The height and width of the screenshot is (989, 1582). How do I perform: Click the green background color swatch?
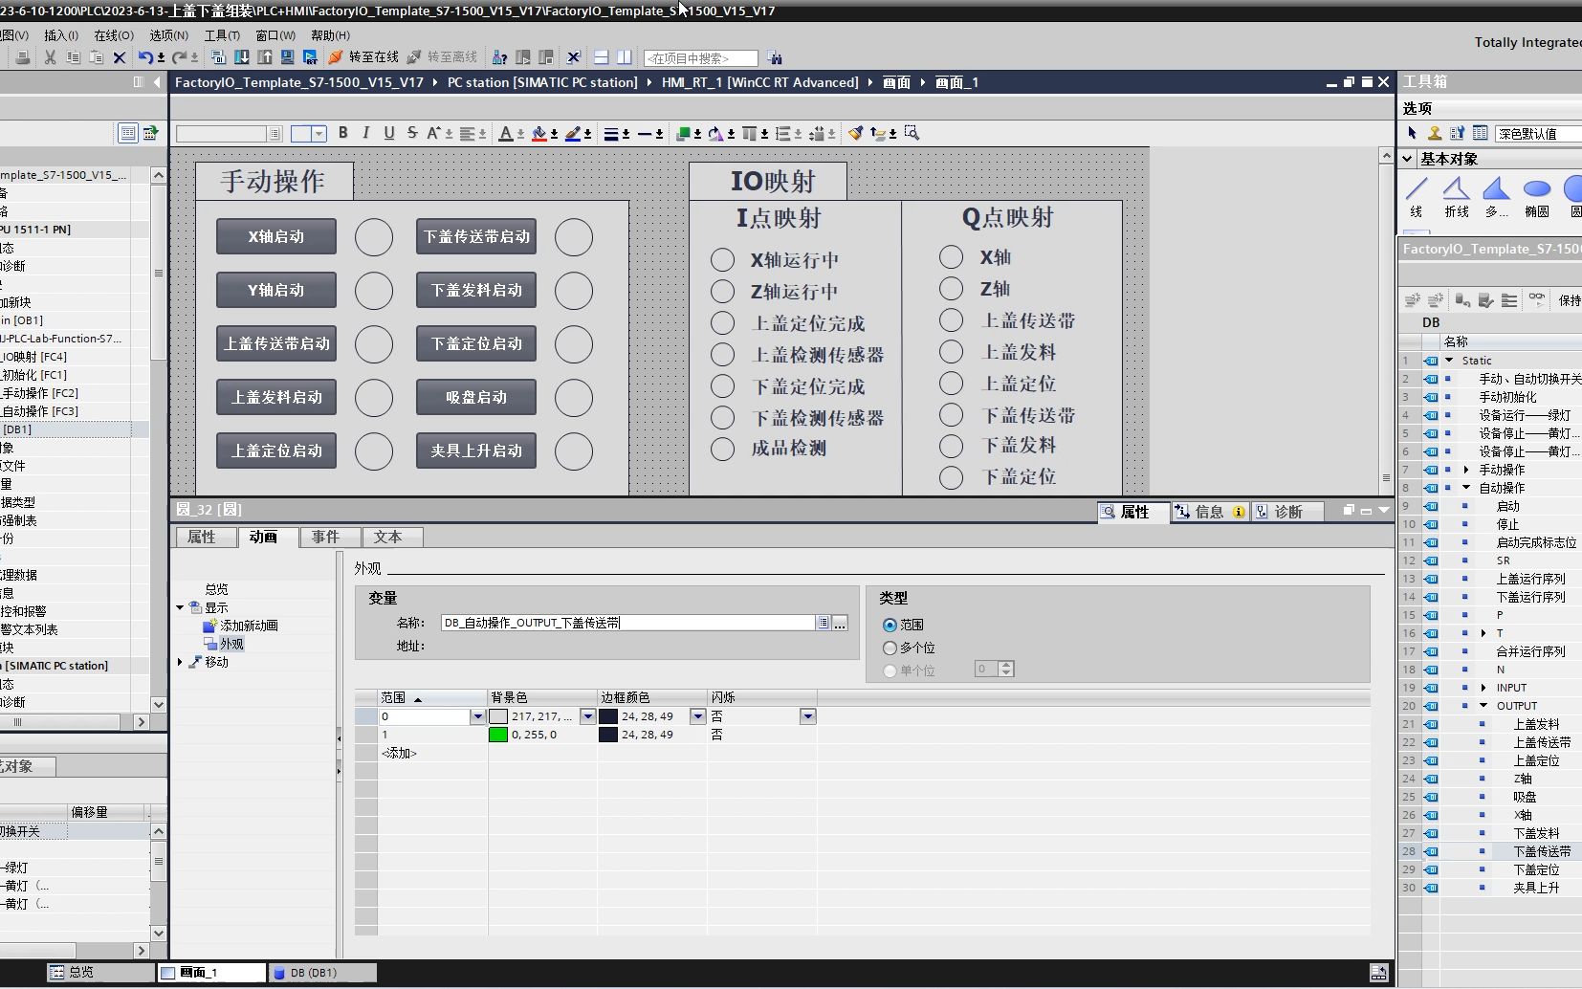497,735
